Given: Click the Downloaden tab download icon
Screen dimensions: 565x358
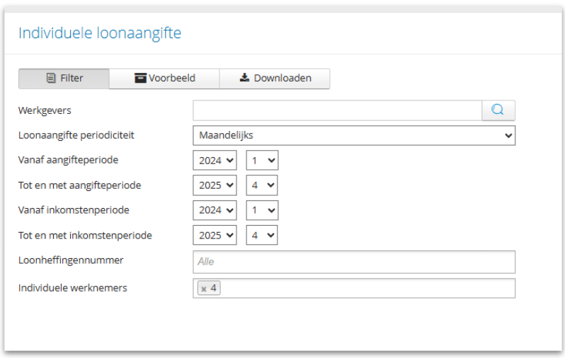Looking at the screenshot, I should click(x=245, y=79).
